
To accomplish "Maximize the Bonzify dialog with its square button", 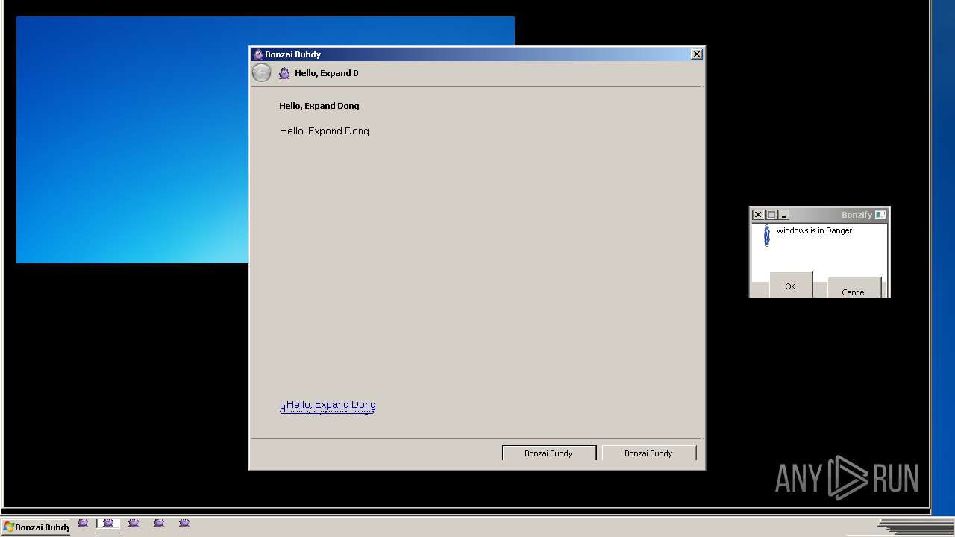I will (x=771, y=215).
